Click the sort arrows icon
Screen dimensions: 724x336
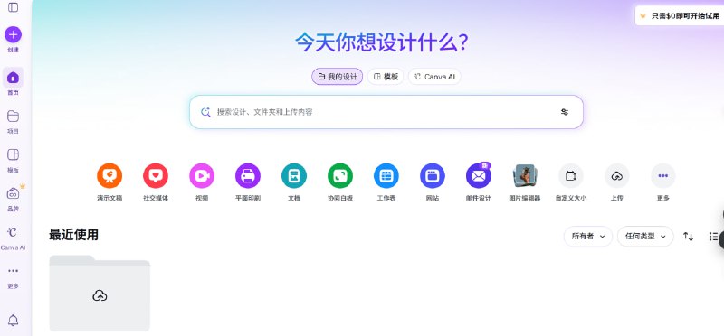click(x=689, y=237)
